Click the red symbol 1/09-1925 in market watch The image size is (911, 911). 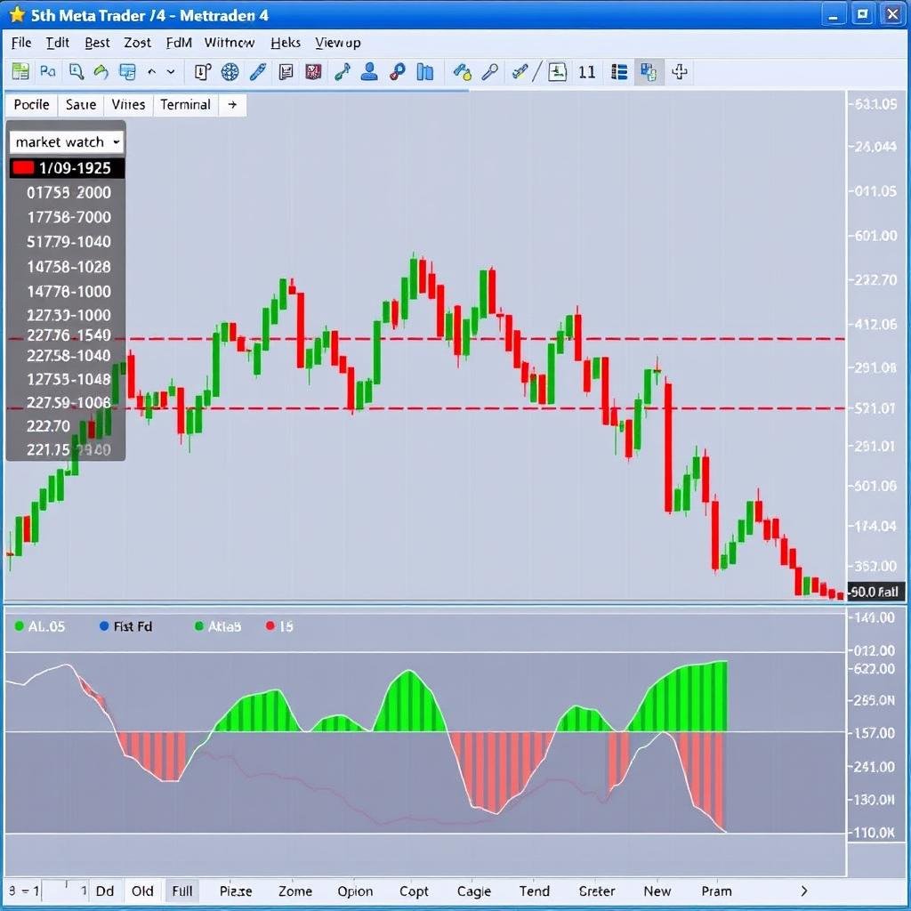(67, 167)
